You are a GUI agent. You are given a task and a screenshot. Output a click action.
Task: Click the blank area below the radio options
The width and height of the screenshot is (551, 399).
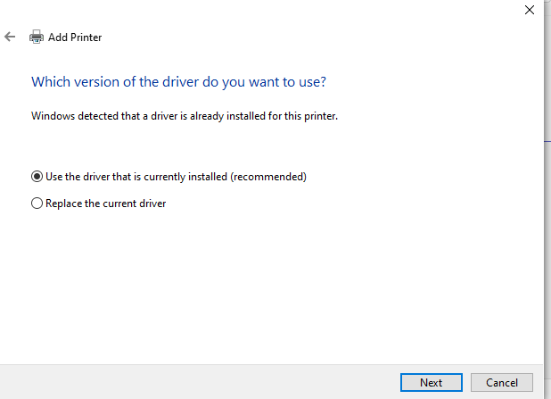[267, 286]
